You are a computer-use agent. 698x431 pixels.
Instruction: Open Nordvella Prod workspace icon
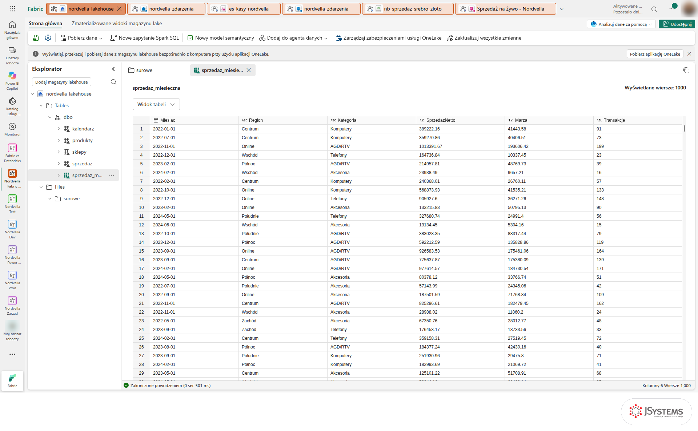[12, 280]
